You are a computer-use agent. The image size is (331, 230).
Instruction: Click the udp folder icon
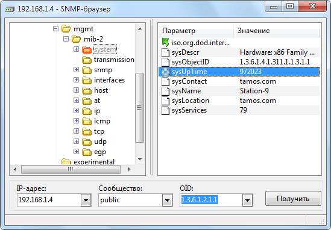click(87, 141)
